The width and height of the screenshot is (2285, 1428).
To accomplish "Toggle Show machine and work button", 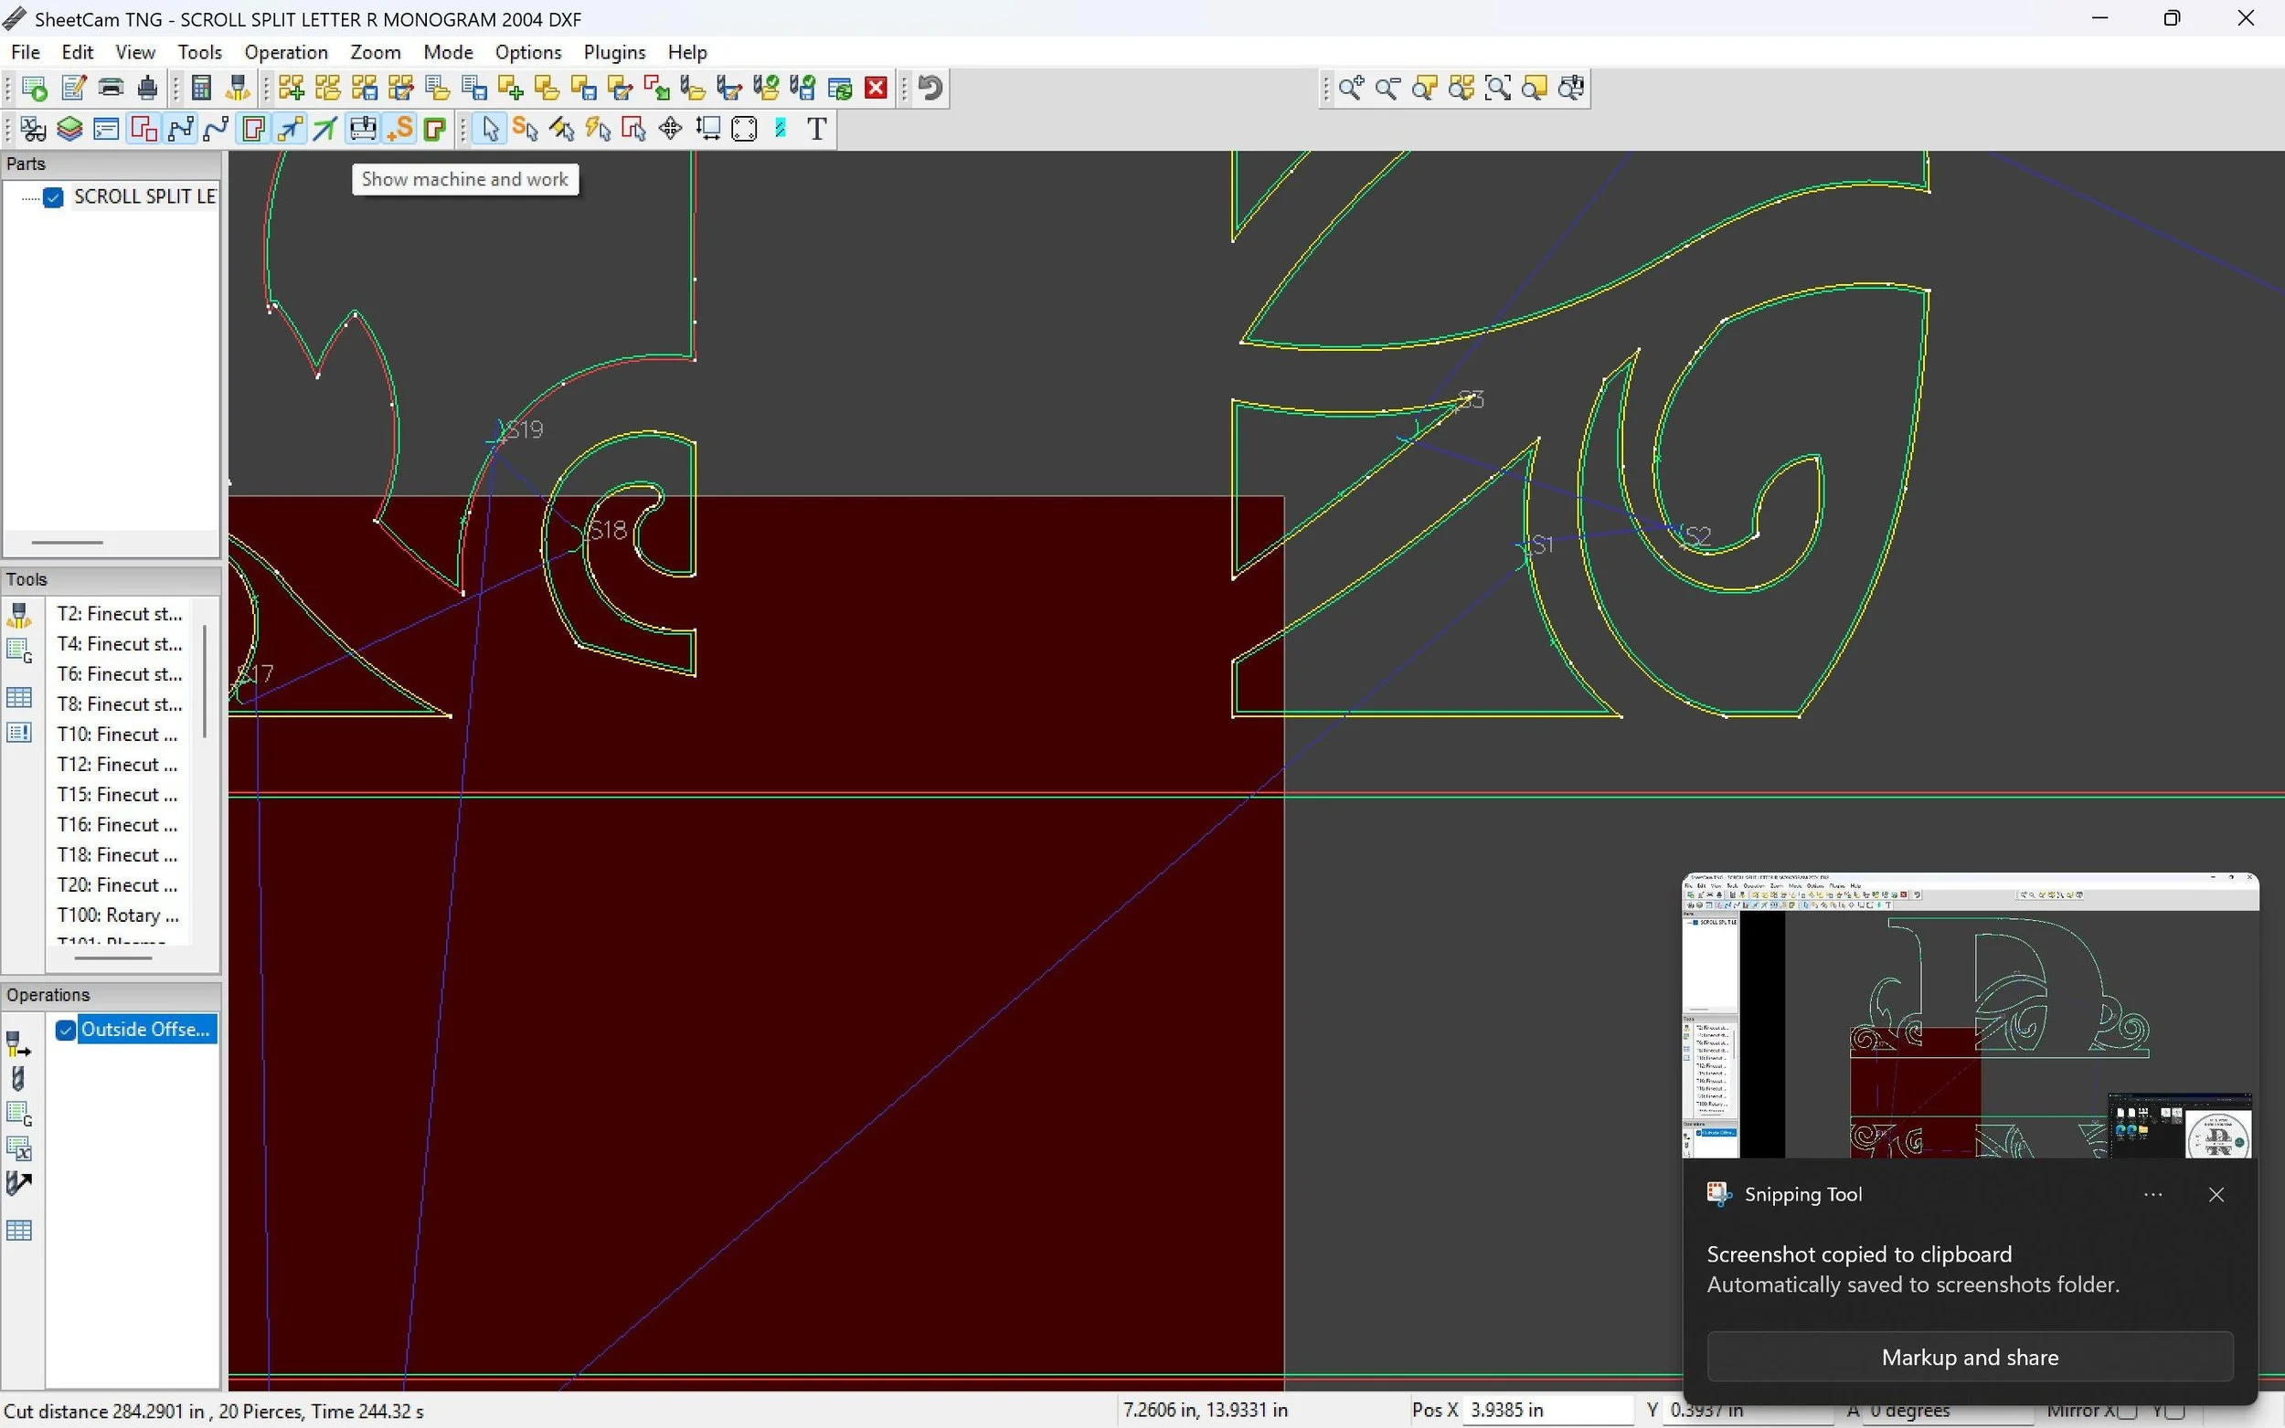I will coord(363,129).
